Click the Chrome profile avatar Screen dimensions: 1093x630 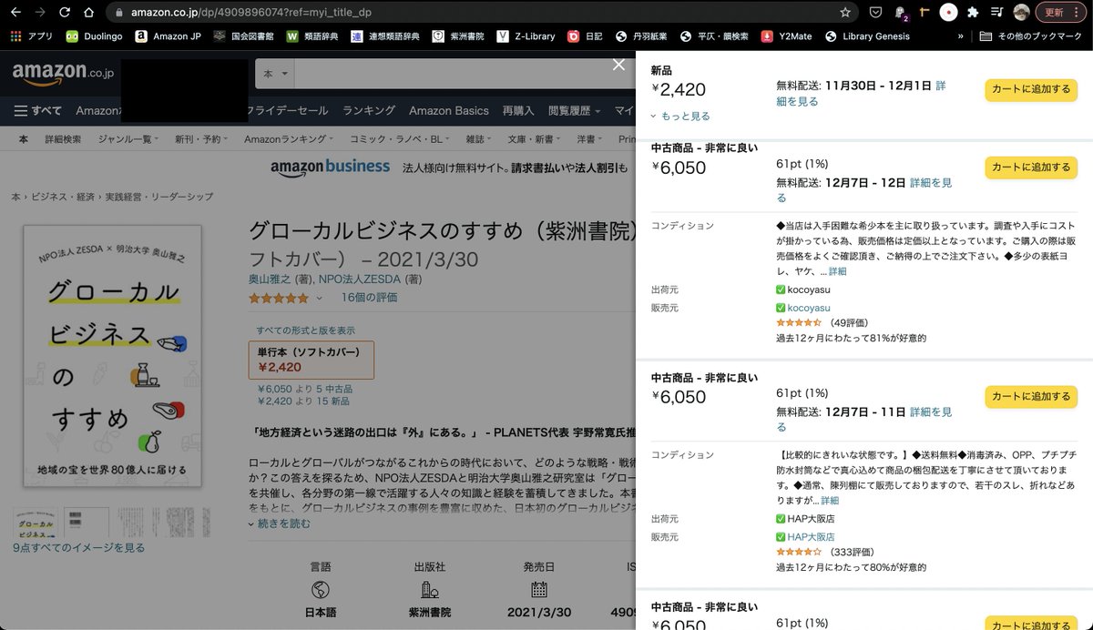click(x=1021, y=12)
